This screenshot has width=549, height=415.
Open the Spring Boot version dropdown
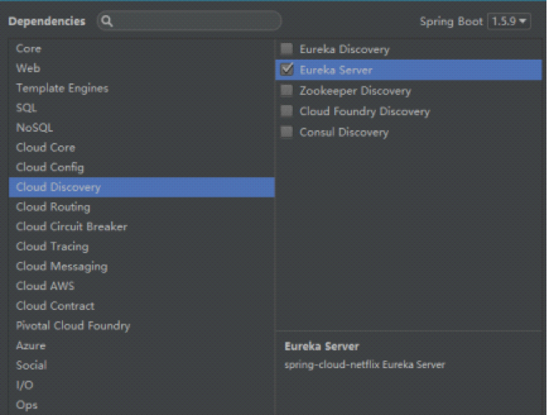(509, 21)
